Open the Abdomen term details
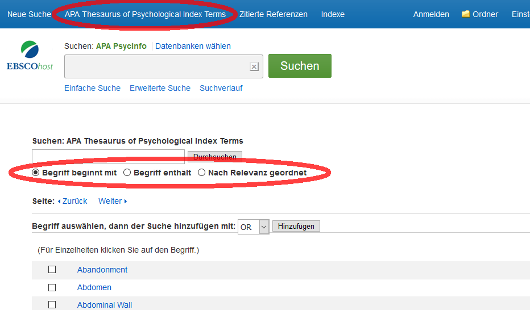Screen dimensions: 530x310 point(94,287)
